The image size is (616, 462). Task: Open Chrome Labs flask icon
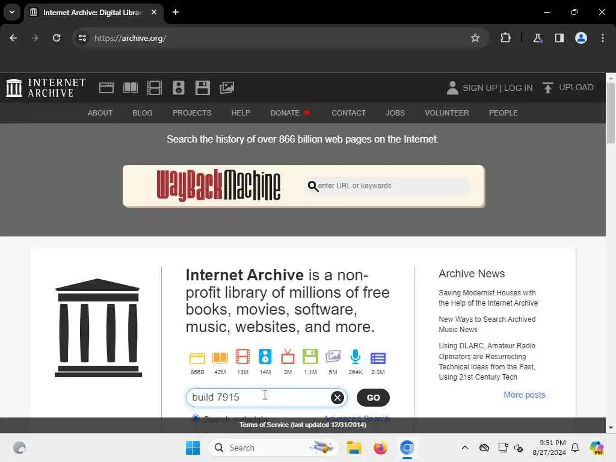click(537, 38)
